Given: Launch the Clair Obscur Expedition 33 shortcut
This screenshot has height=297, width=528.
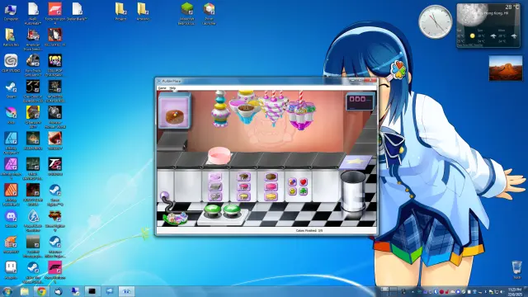Looking at the screenshot, I should 33,92.
